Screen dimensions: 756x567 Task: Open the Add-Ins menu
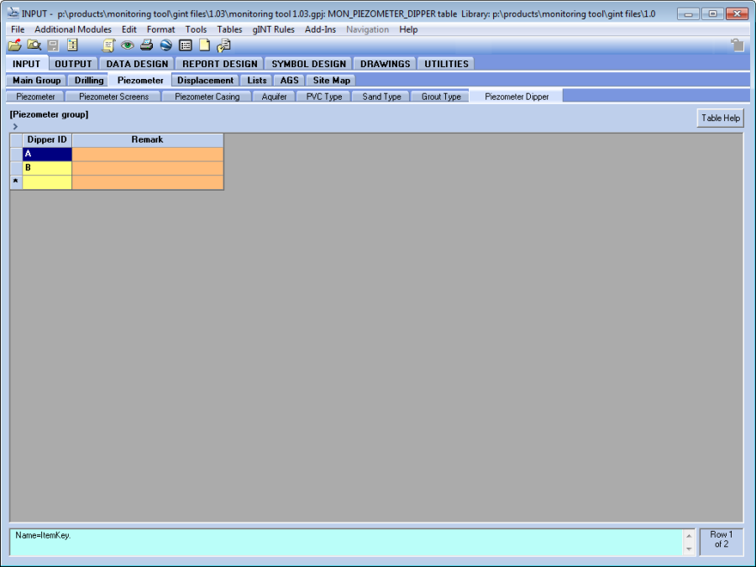coord(320,29)
